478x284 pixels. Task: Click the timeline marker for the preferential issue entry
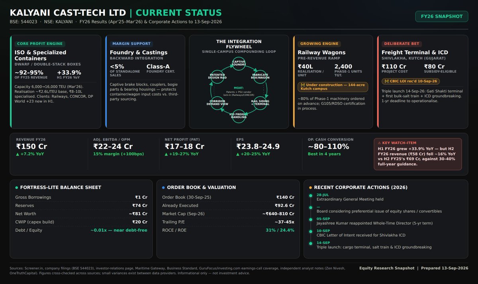point(311,207)
